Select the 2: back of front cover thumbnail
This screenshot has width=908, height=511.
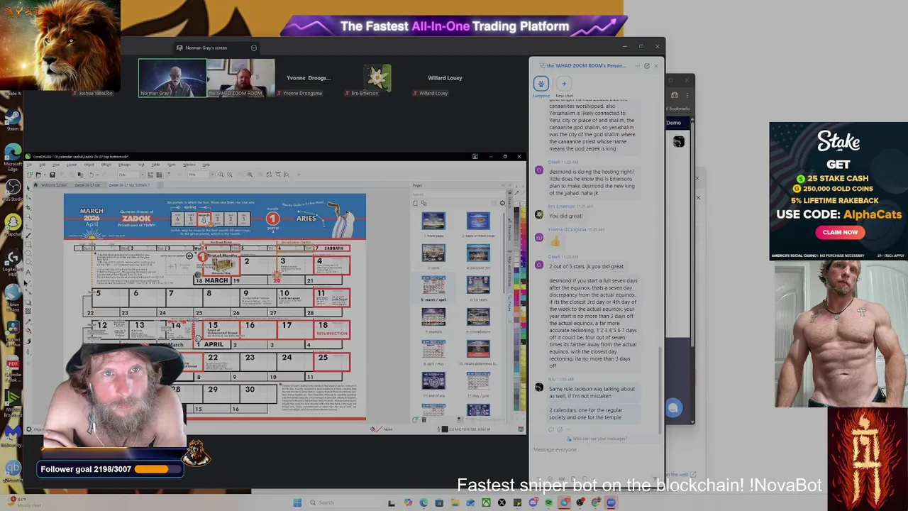click(x=478, y=221)
